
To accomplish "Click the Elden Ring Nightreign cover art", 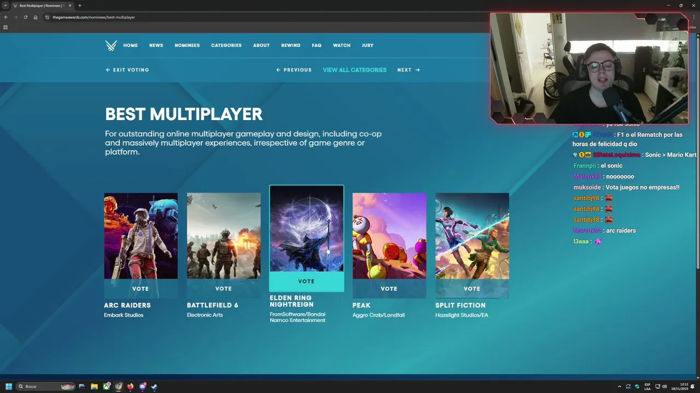I will coord(306,228).
